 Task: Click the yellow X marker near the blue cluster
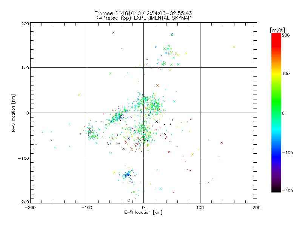pos(114,173)
